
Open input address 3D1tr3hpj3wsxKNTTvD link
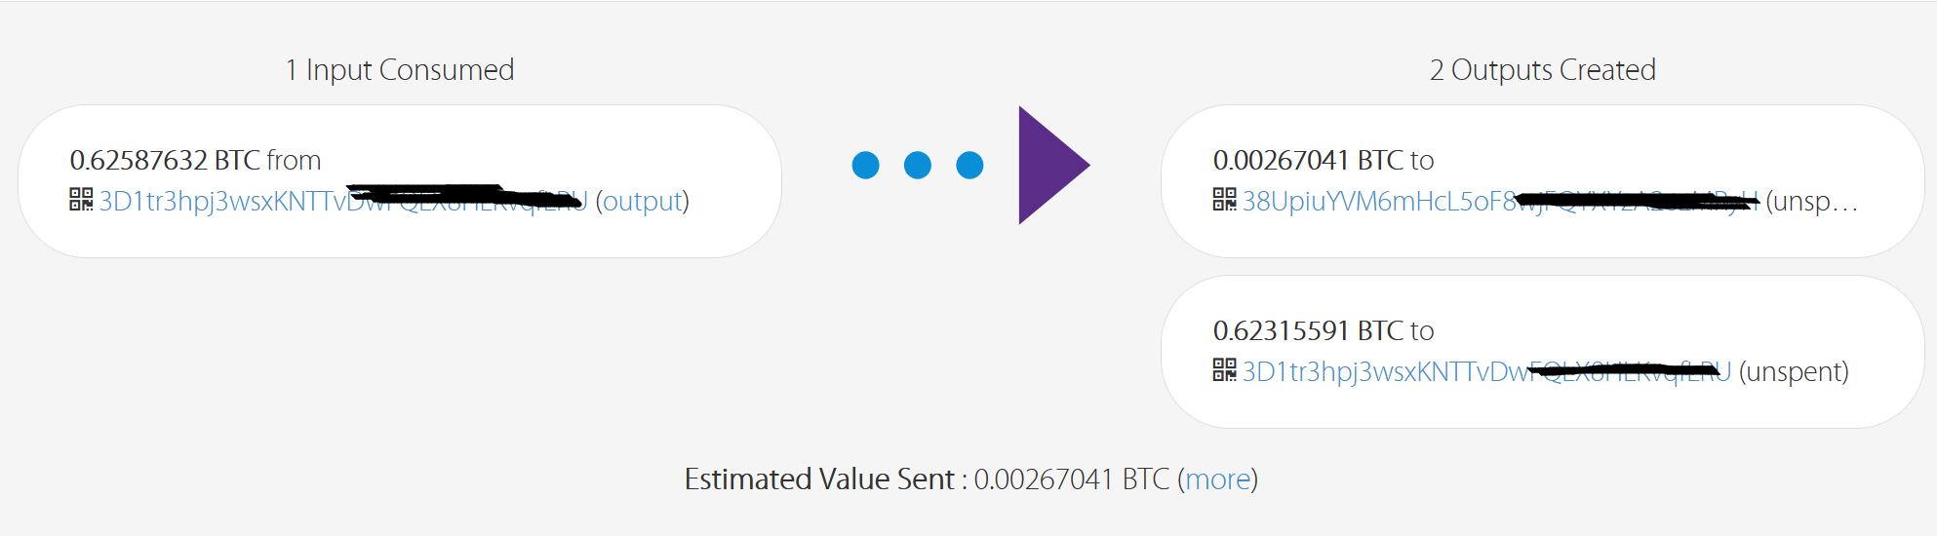pos(343,201)
